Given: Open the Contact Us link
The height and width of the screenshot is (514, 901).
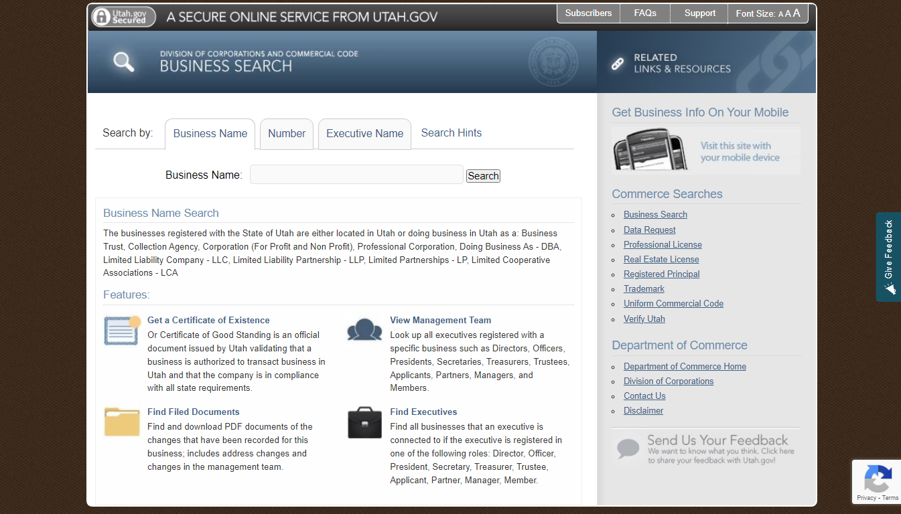Looking at the screenshot, I should click(644, 396).
